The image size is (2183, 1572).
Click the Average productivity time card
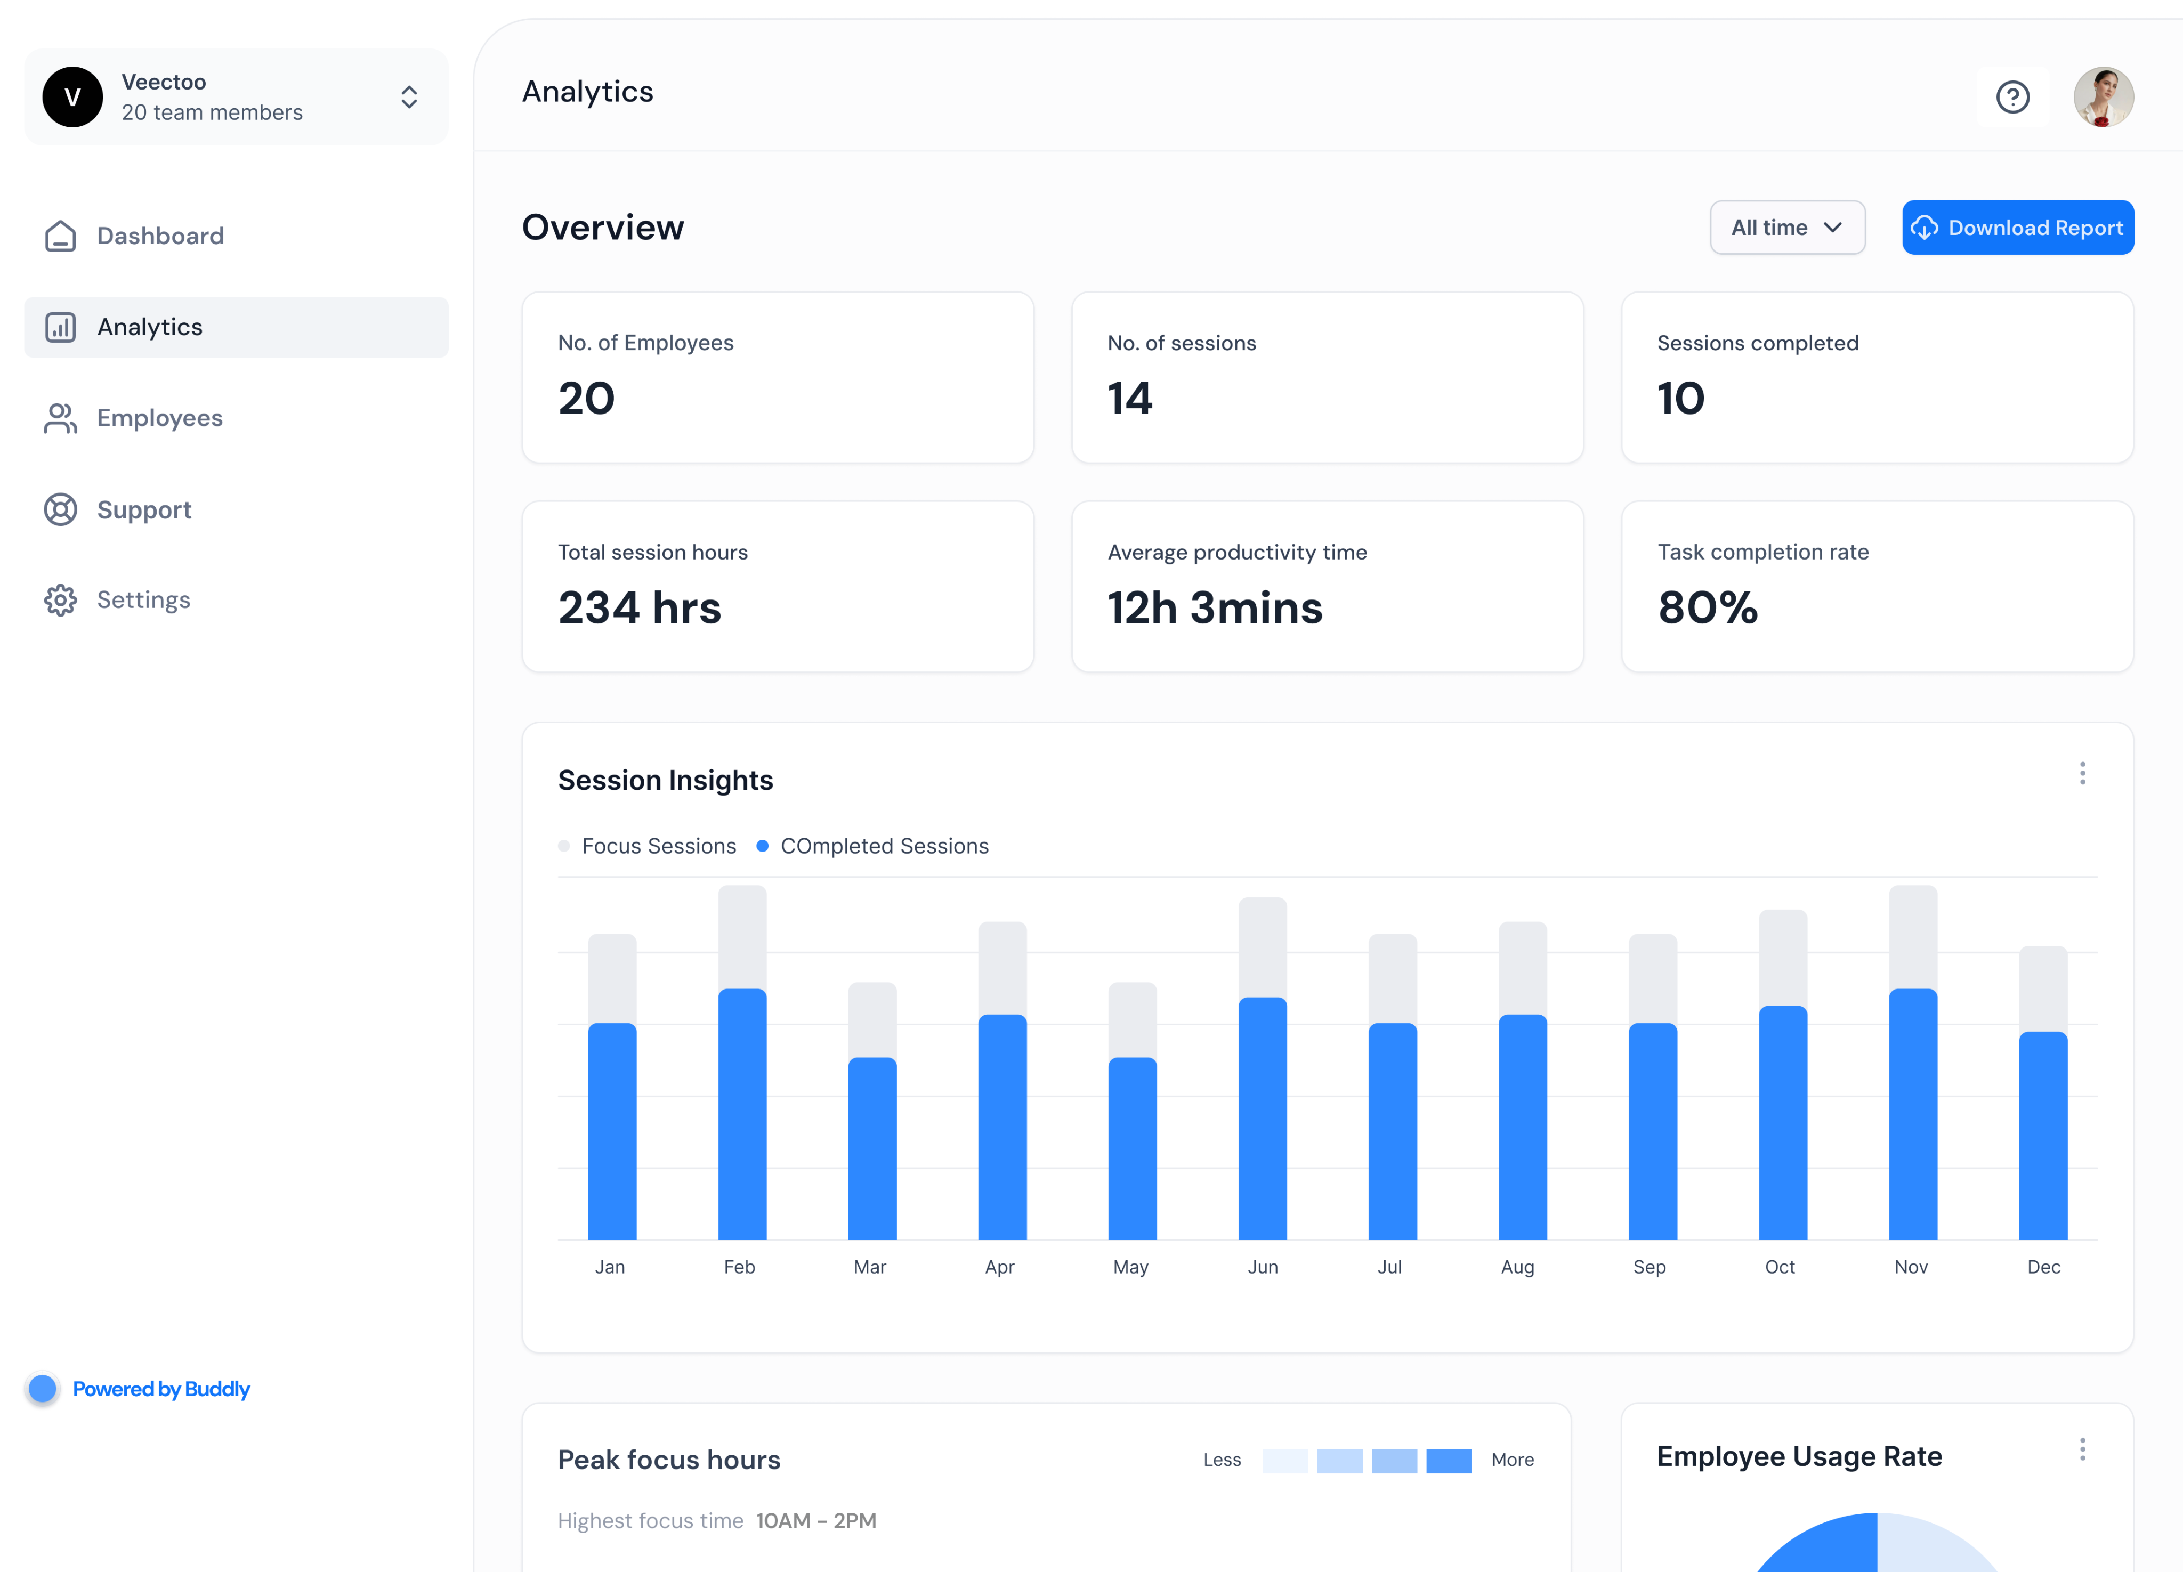click(1327, 586)
